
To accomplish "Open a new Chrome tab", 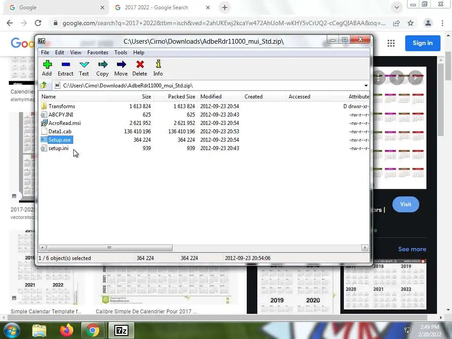I will pyautogui.click(x=225, y=8).
